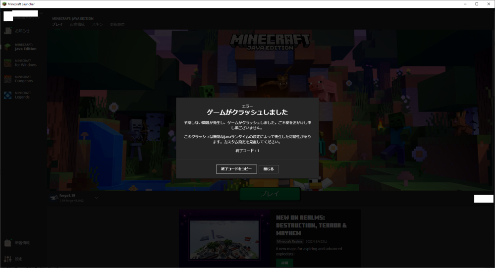This screenshot has height=268, width=495.
Task: Select Minecraft Legends icon
Action: (x=8, y=95)
